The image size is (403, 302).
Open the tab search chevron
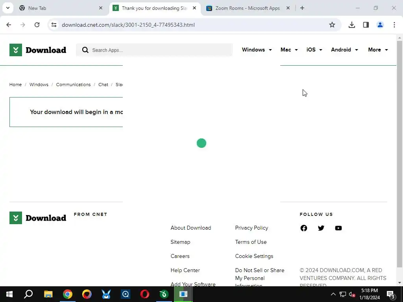pyautogui.click(x=8, y=8)
